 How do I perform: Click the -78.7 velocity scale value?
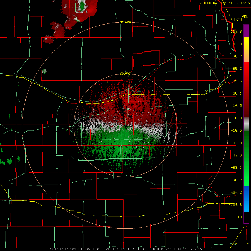tap(236, 180)
